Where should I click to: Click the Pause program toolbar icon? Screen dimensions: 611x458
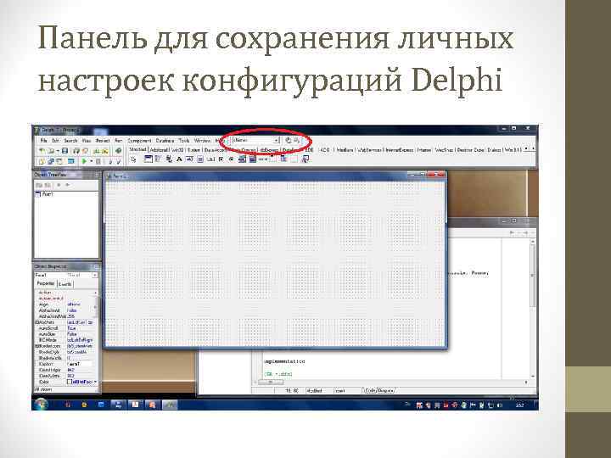[x=98, y=161]
